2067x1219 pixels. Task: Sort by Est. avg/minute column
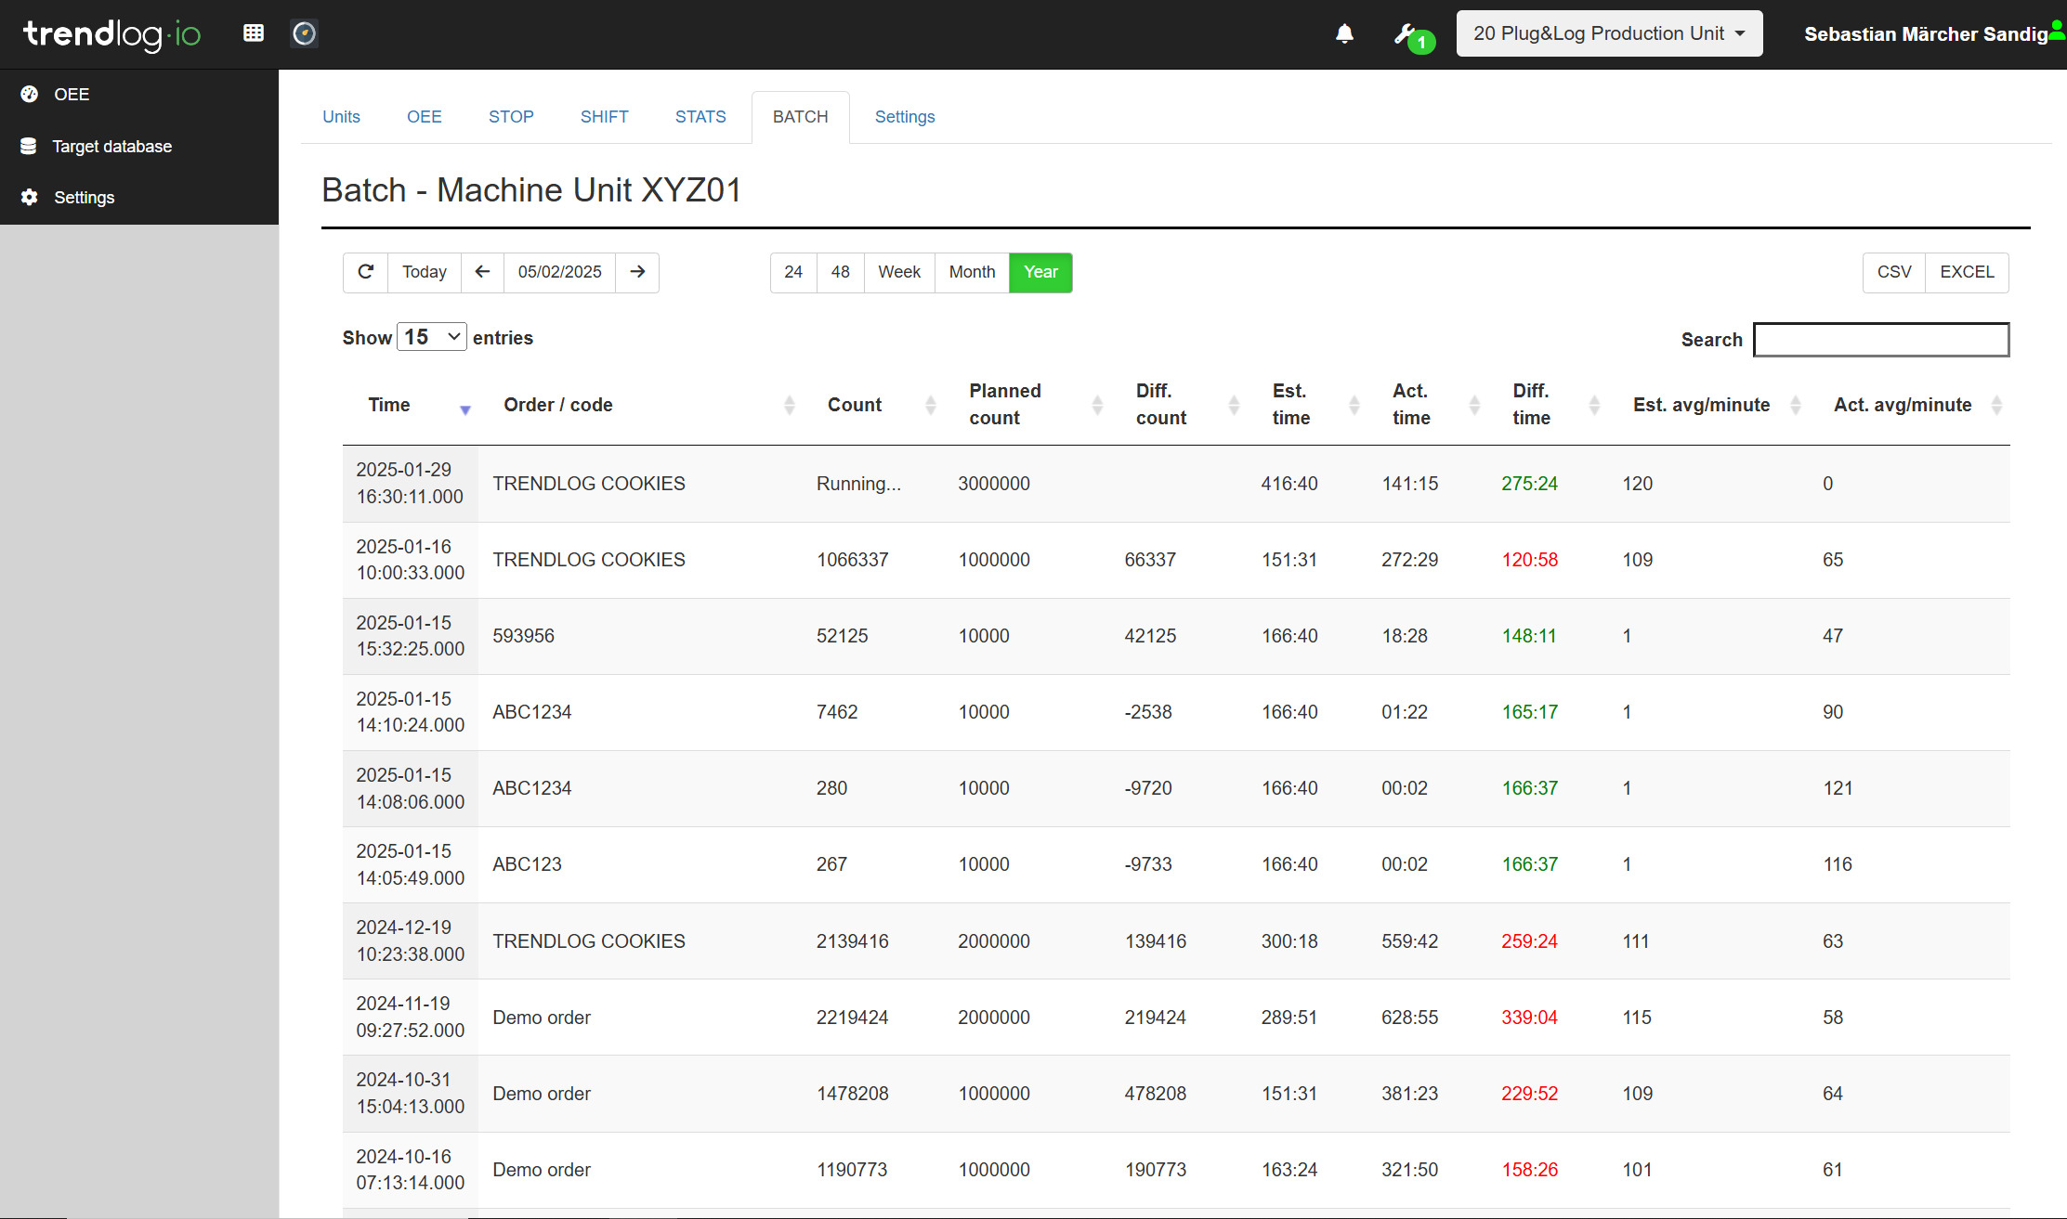(x=1795, y=405)
